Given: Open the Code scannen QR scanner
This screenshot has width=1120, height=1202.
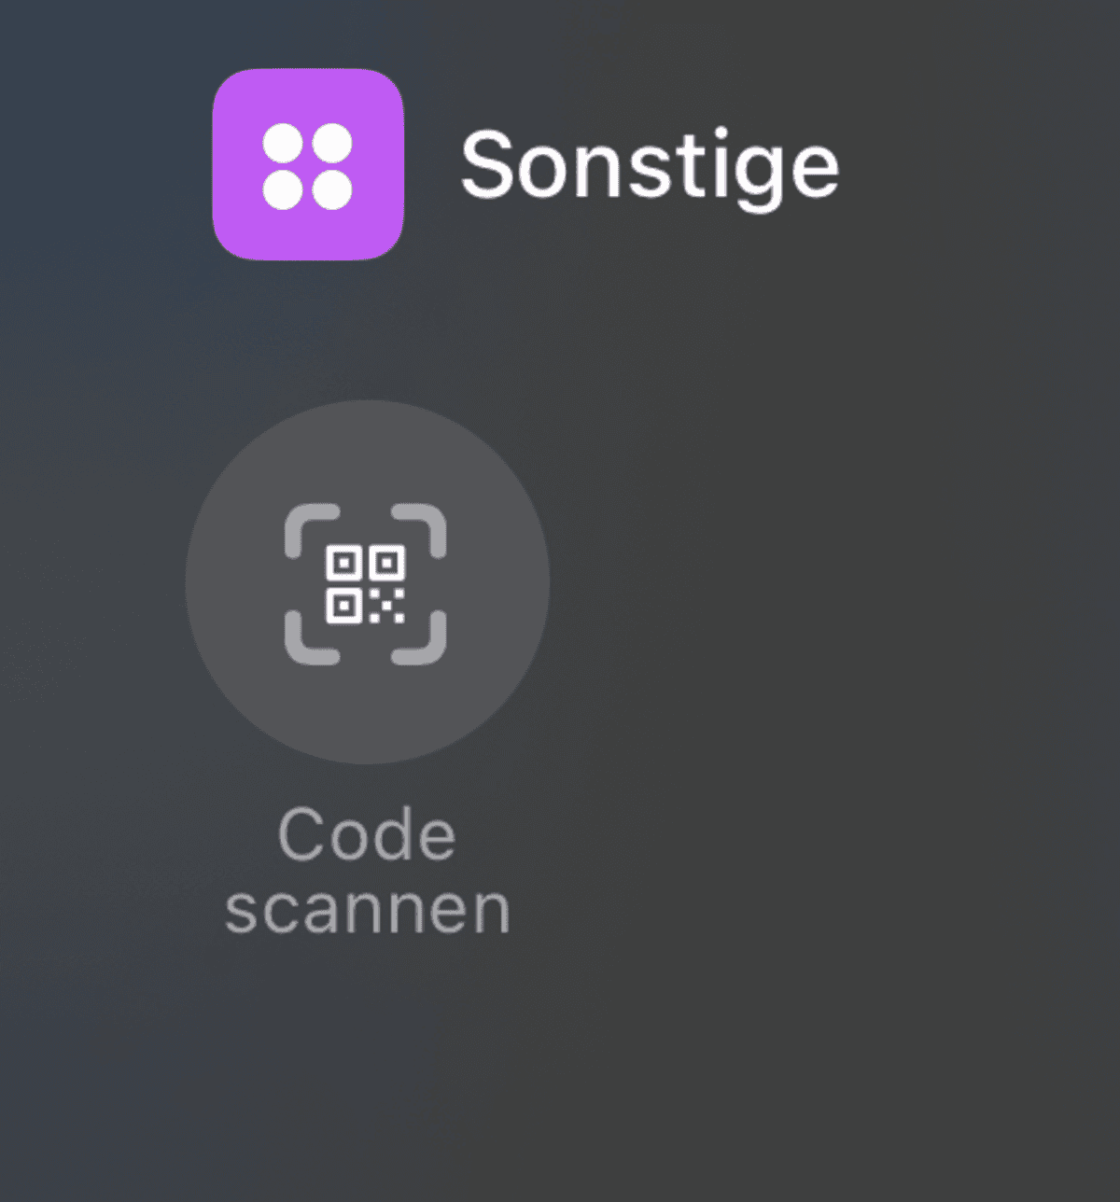Looking at the screenshot, I should [x=367, y=582].
